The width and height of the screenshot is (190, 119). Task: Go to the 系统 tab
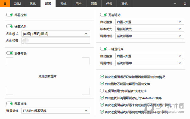pos(63,3)
